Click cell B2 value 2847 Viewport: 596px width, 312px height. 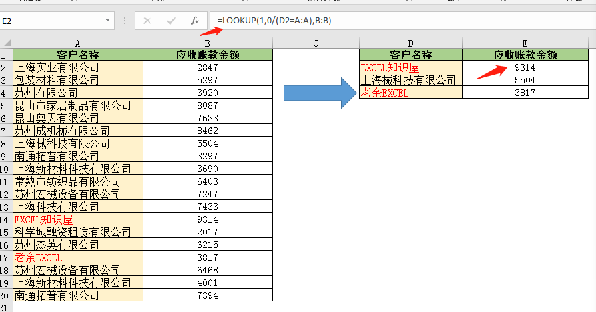[x=208, y=67]
